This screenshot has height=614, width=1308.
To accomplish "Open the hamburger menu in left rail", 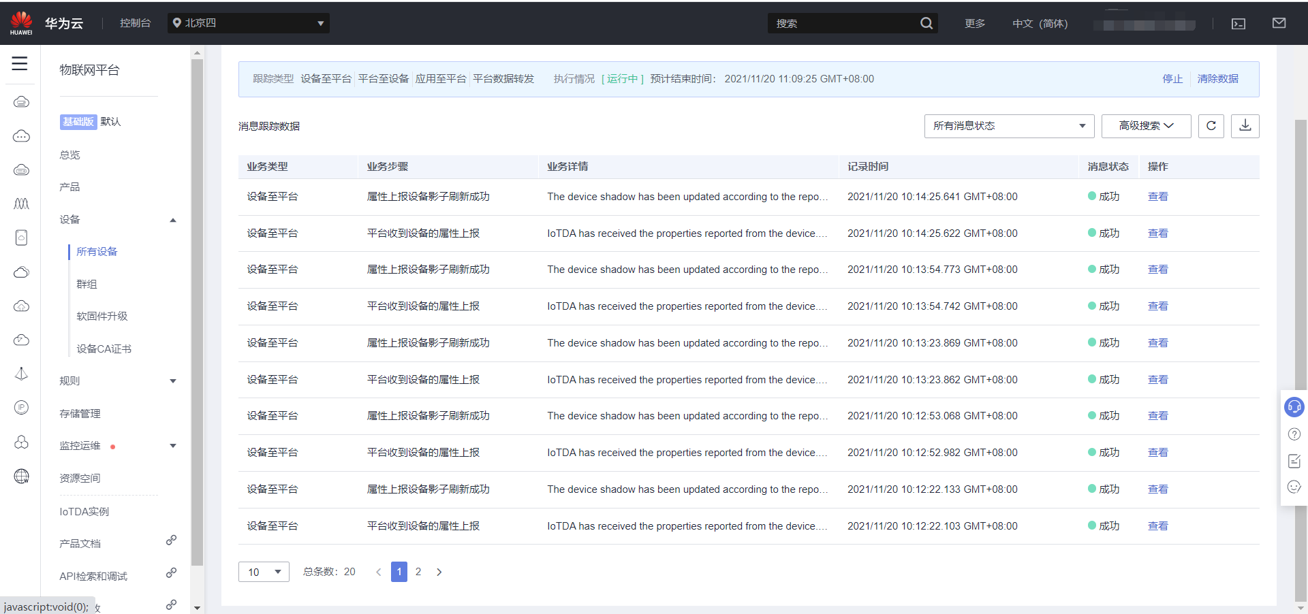I will [x=20, y=63].
